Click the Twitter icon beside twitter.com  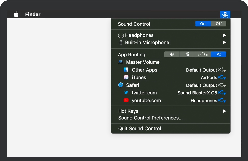click(x=126, y=92)
